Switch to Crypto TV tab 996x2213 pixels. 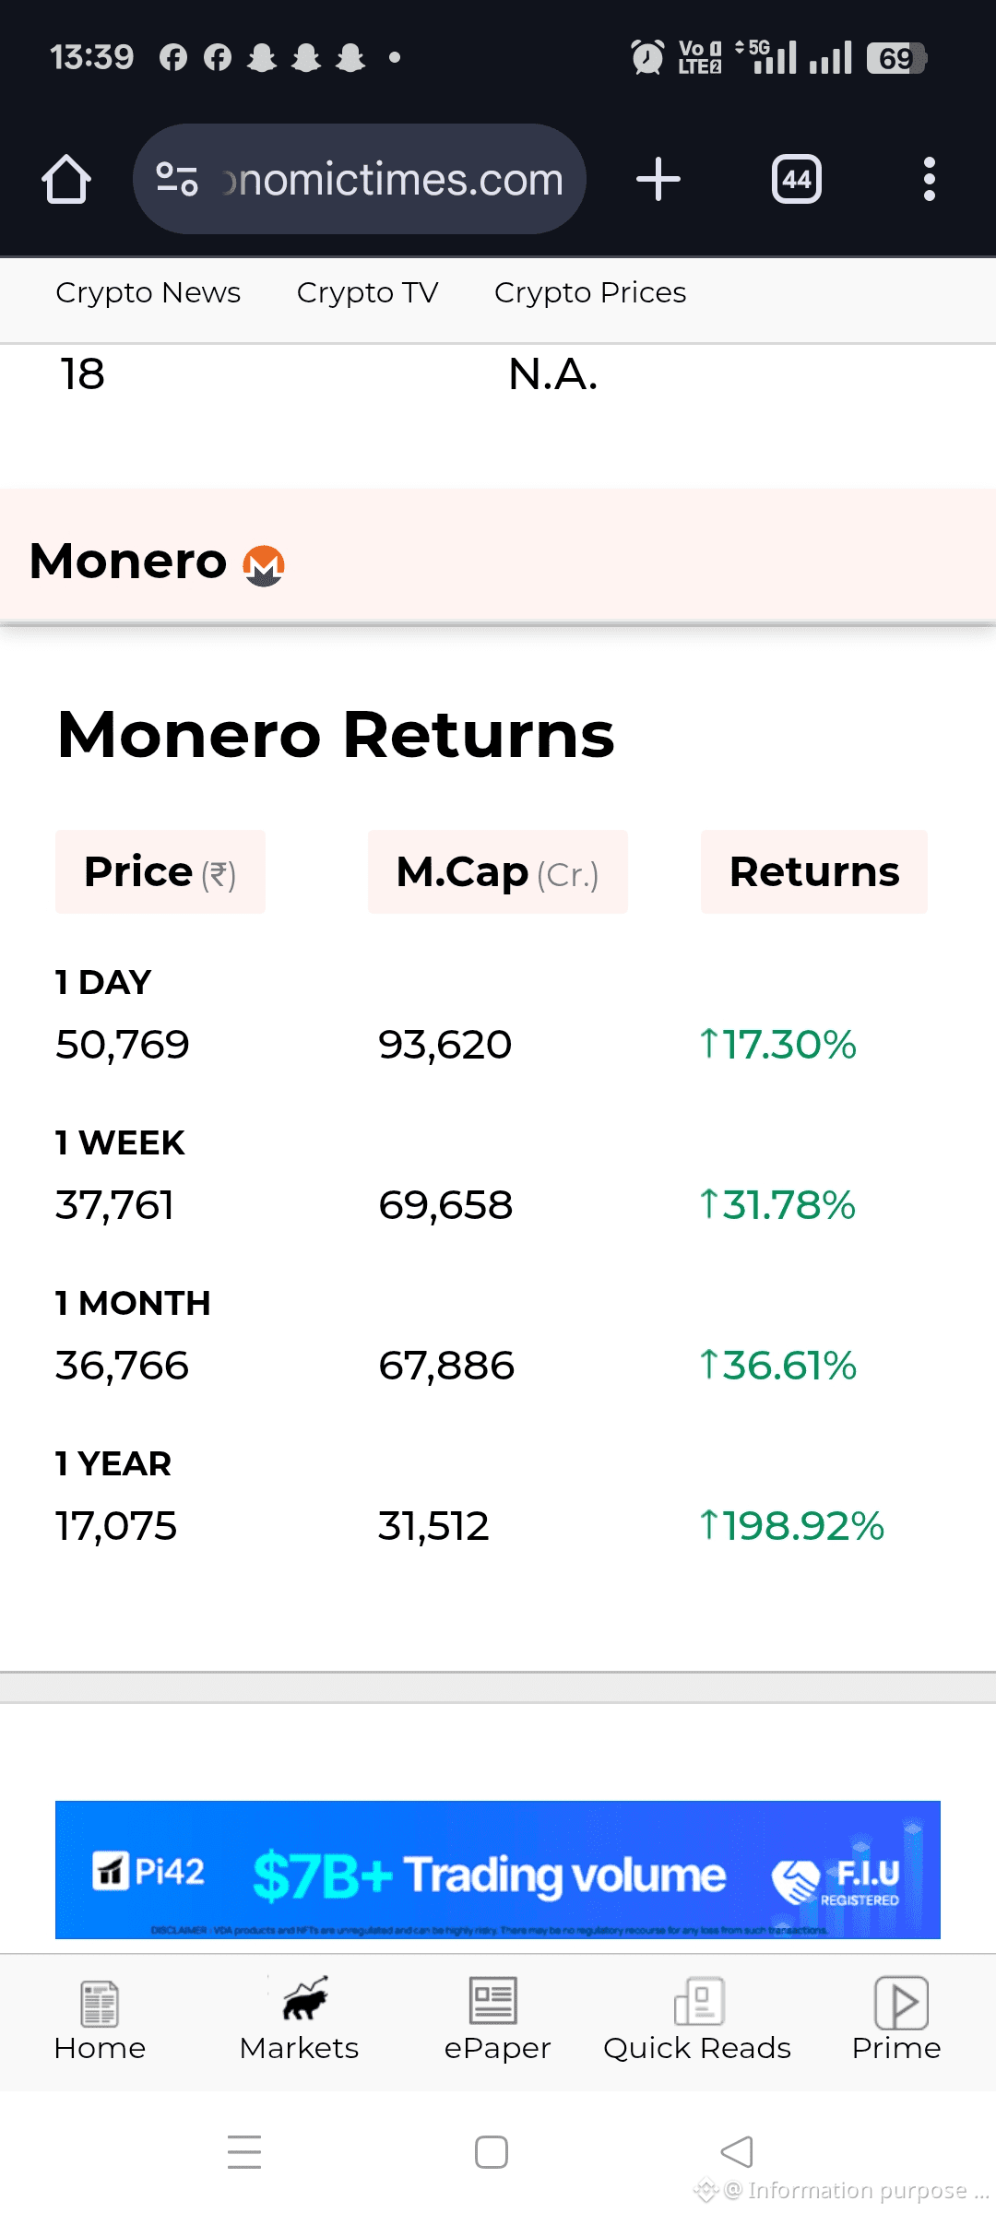(367, 292)
